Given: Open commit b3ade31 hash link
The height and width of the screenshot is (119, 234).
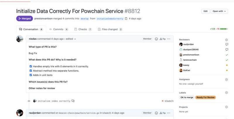Looking at the screenshot, I should pos(169,101).
